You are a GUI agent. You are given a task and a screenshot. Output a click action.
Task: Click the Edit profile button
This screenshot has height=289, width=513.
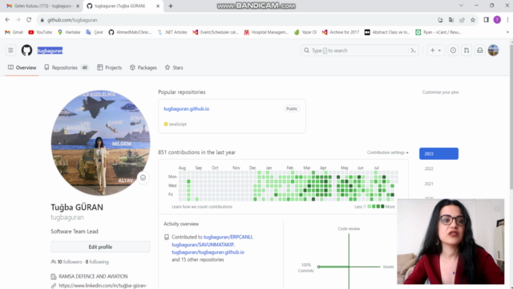tap(100, 246)
